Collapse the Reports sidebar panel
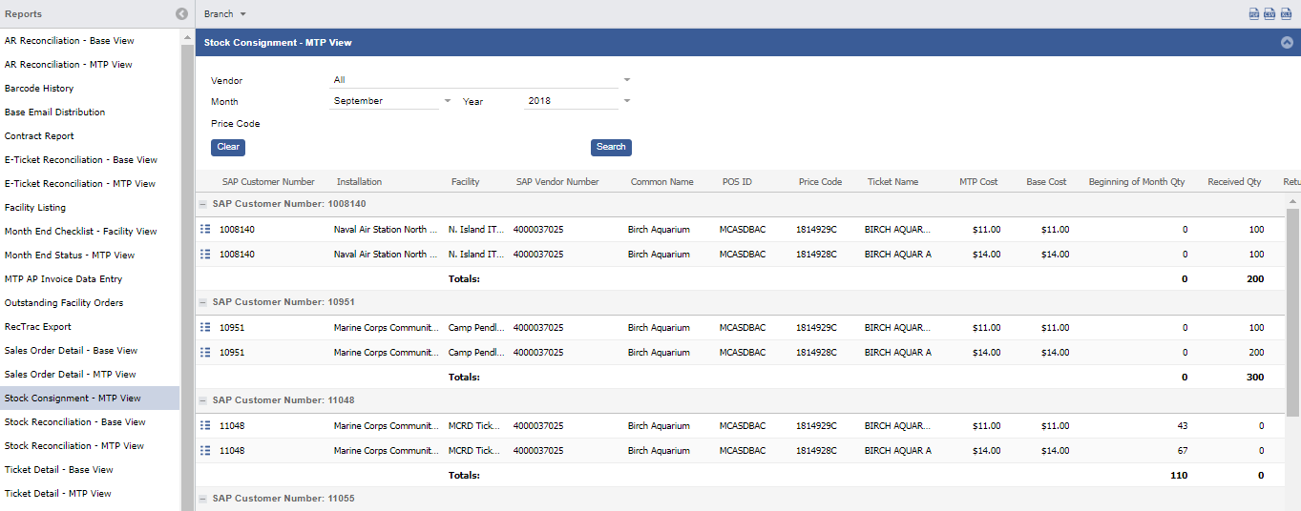Screen dimensions: 1301x511 (x=181, y=14)
